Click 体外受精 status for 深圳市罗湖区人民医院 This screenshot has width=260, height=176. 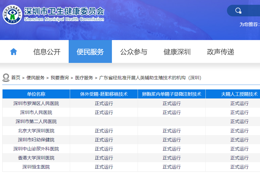tap(104, 104)
